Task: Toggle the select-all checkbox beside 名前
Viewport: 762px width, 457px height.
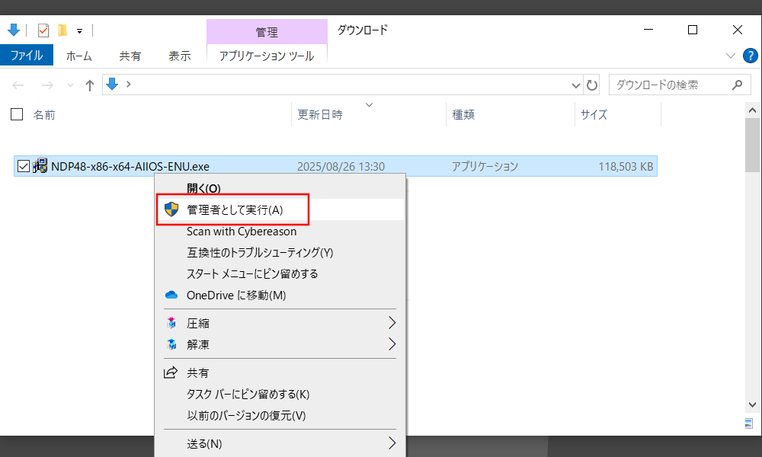Action: coord(17,115)
